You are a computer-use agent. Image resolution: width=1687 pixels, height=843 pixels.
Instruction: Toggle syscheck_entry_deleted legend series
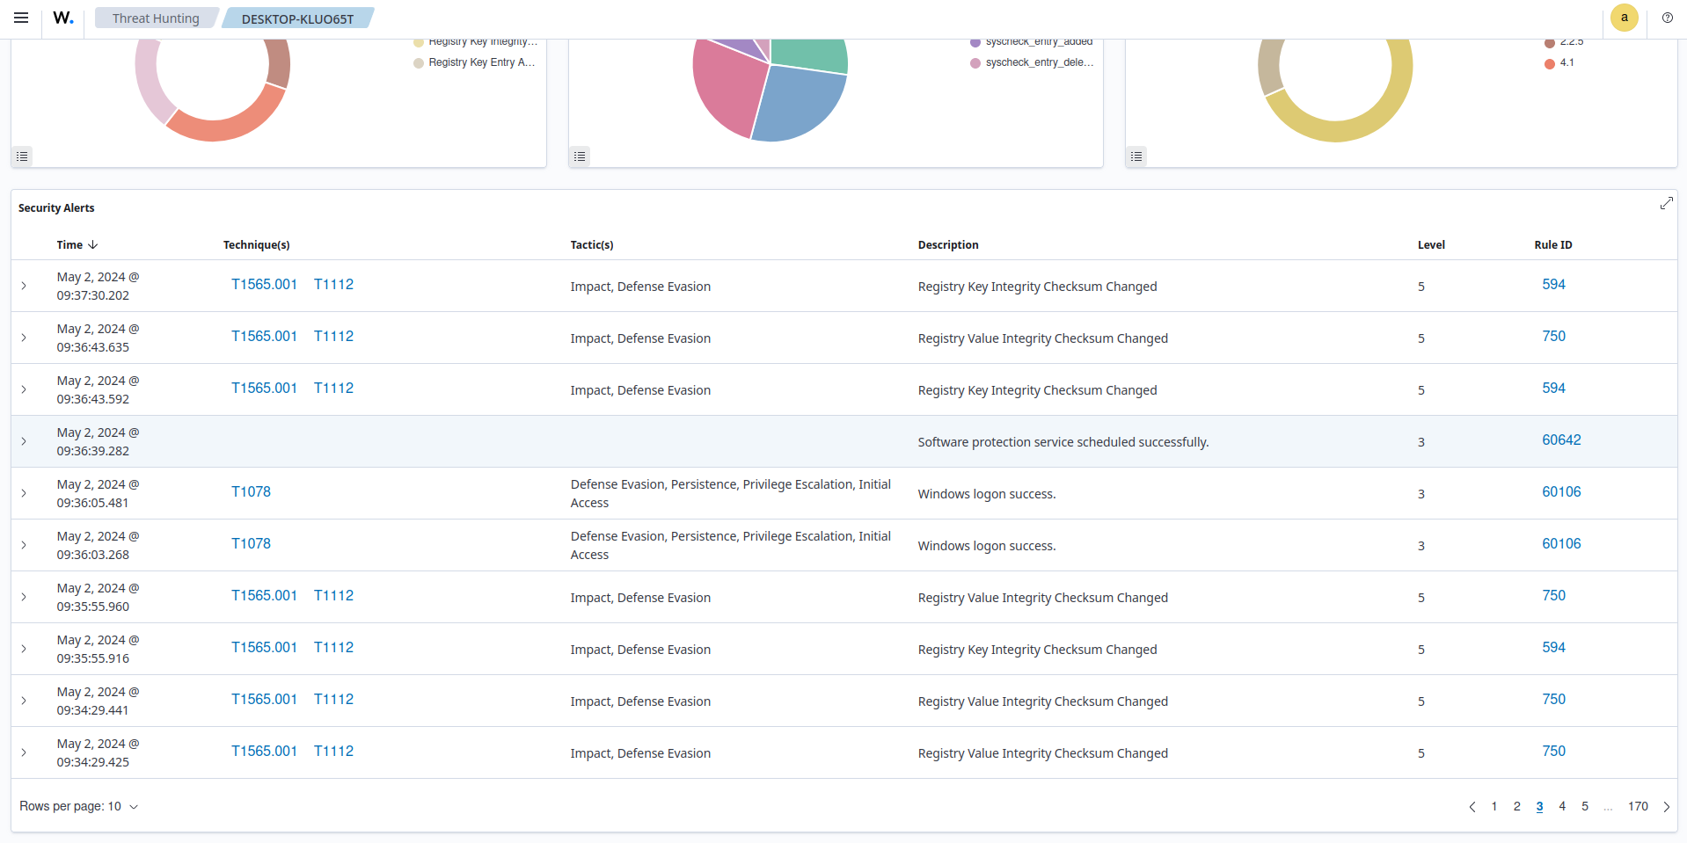coord(1039,62)
